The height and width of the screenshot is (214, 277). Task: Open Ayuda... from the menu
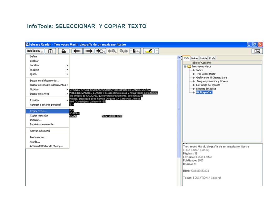47,142
